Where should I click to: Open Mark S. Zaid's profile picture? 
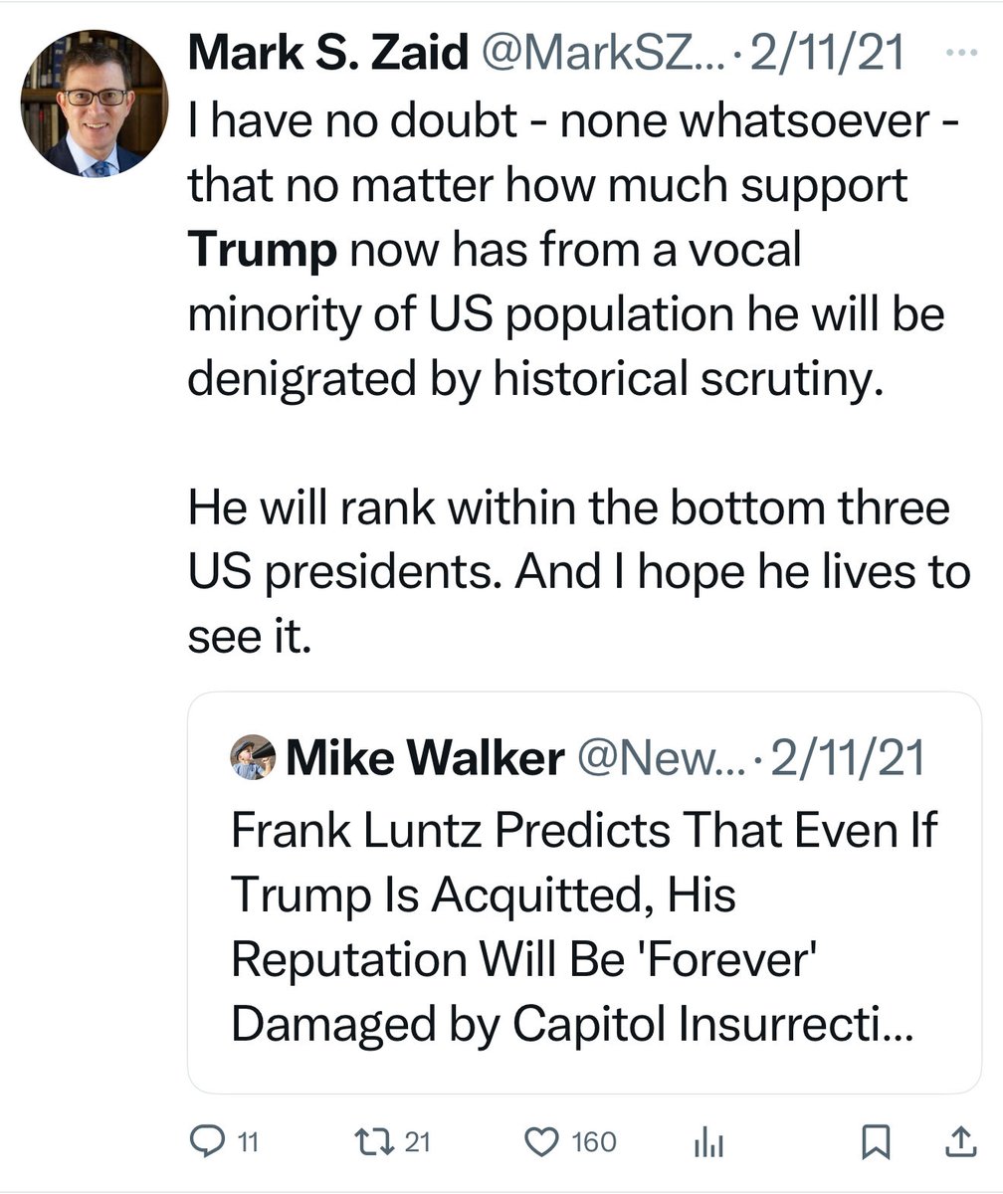[x=95, y=103]
